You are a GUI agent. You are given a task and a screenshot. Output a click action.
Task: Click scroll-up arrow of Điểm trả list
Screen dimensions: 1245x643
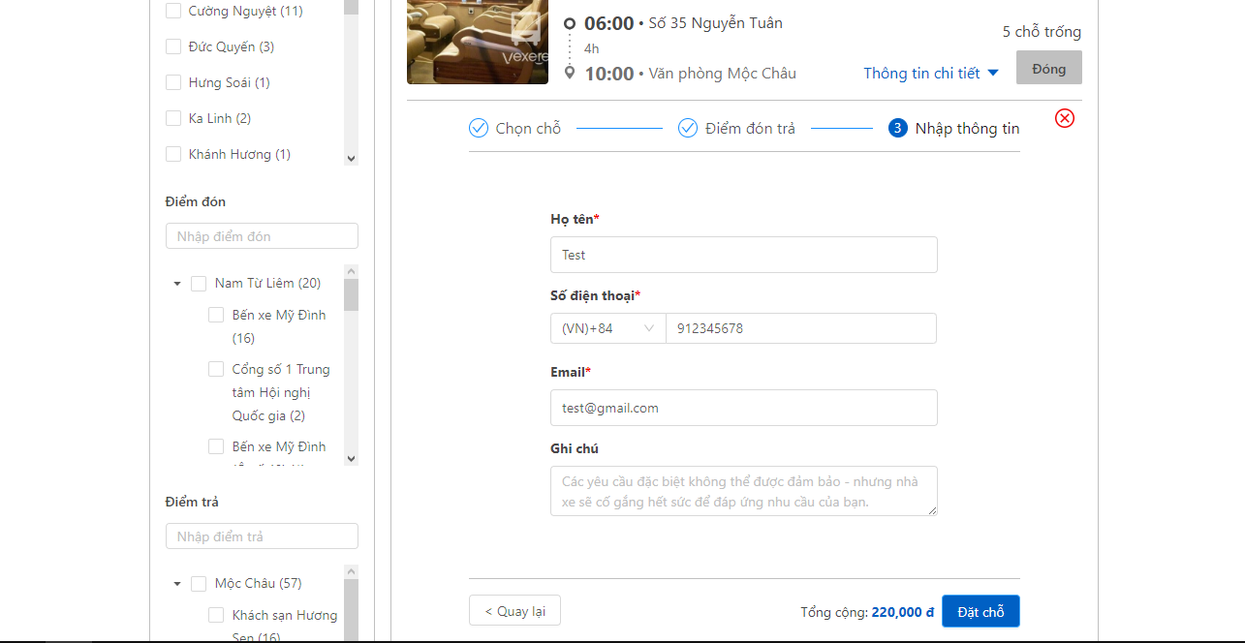(351, 572)
